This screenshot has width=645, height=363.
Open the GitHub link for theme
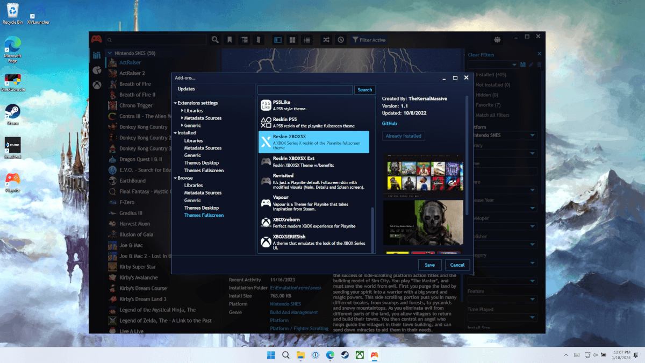pyautogui.click(x=390, y=124)
